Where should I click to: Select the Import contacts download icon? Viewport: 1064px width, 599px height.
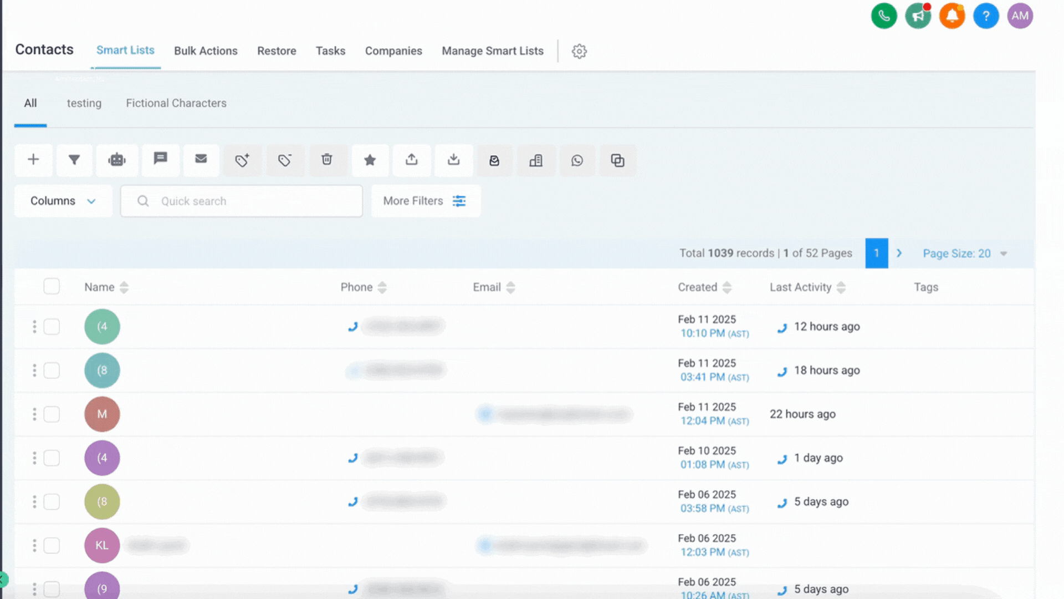coord(453,160)
